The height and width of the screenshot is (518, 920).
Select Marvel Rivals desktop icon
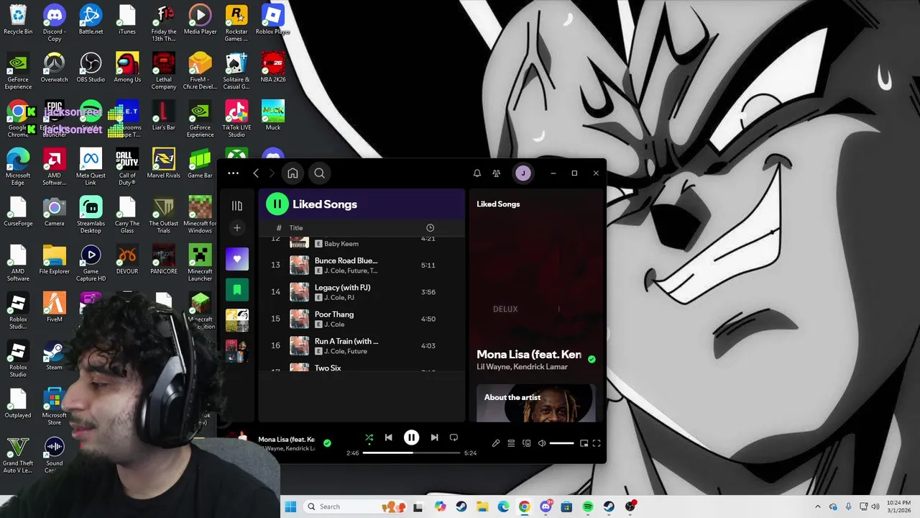(163, 163)
